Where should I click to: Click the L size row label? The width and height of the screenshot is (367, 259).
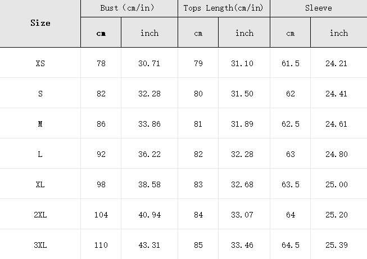click(x=40, y=154)
